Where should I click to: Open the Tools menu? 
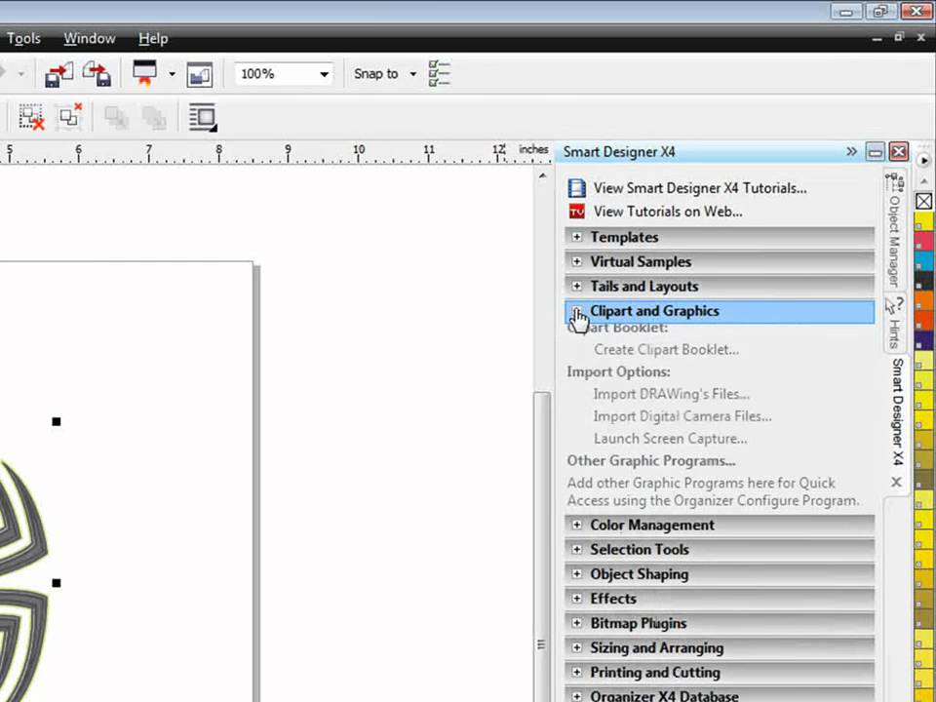[23, 38]
